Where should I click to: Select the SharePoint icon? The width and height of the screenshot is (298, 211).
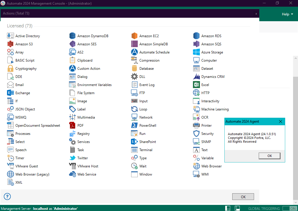coord(134,142)
